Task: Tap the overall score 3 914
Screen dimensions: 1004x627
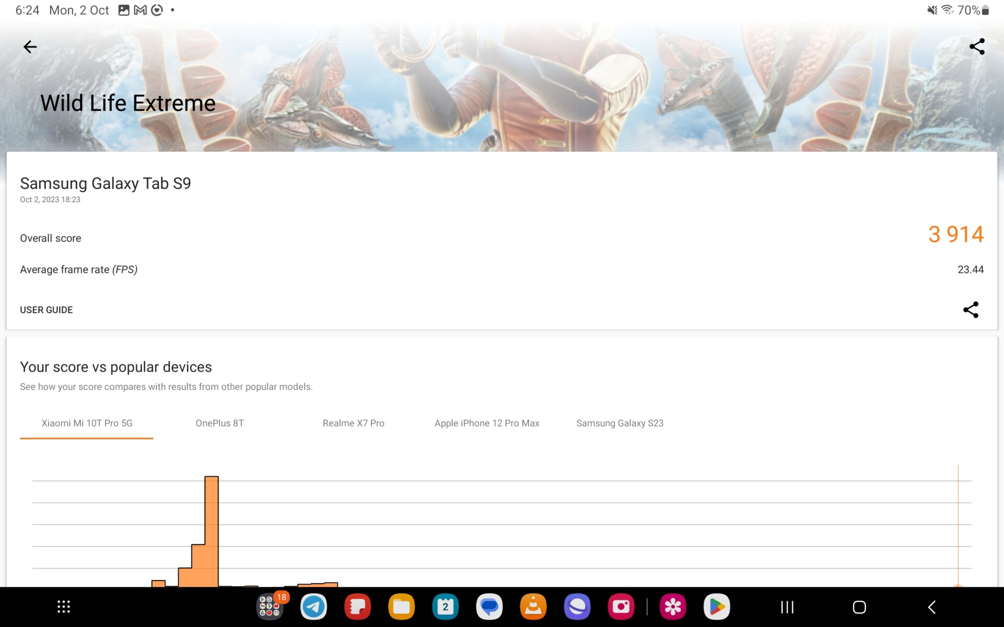Action: (x=956, y=234)
